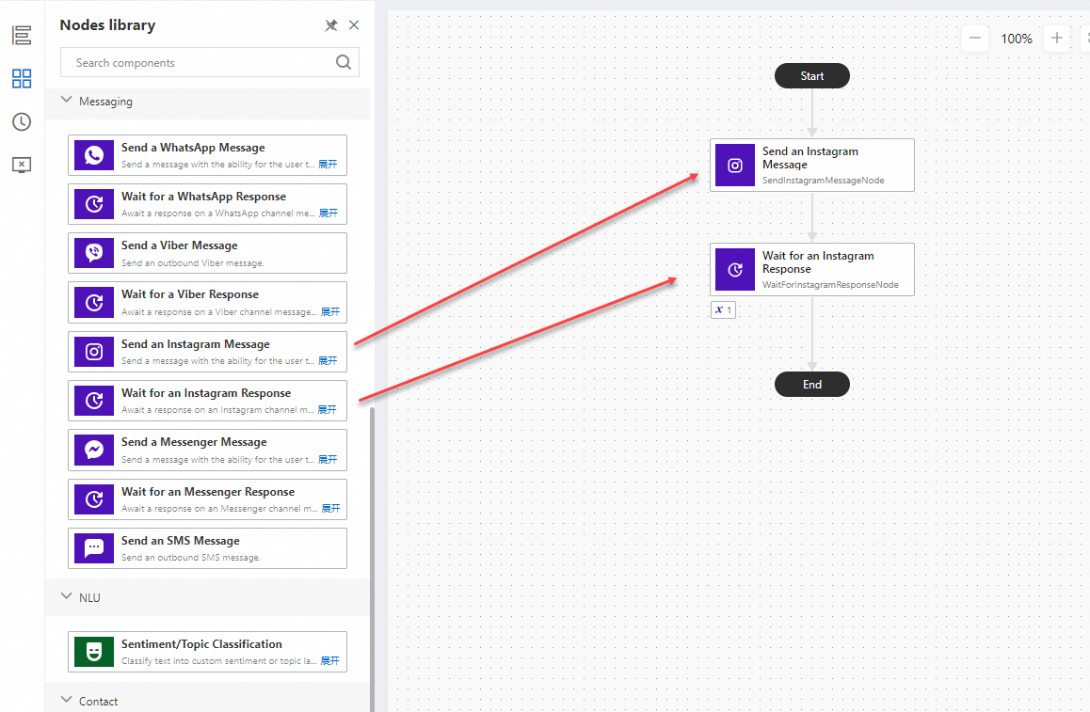Click the WaitForInstagramResponseNode label
The width and height of the screenshot is (1090, 712).
830,284
